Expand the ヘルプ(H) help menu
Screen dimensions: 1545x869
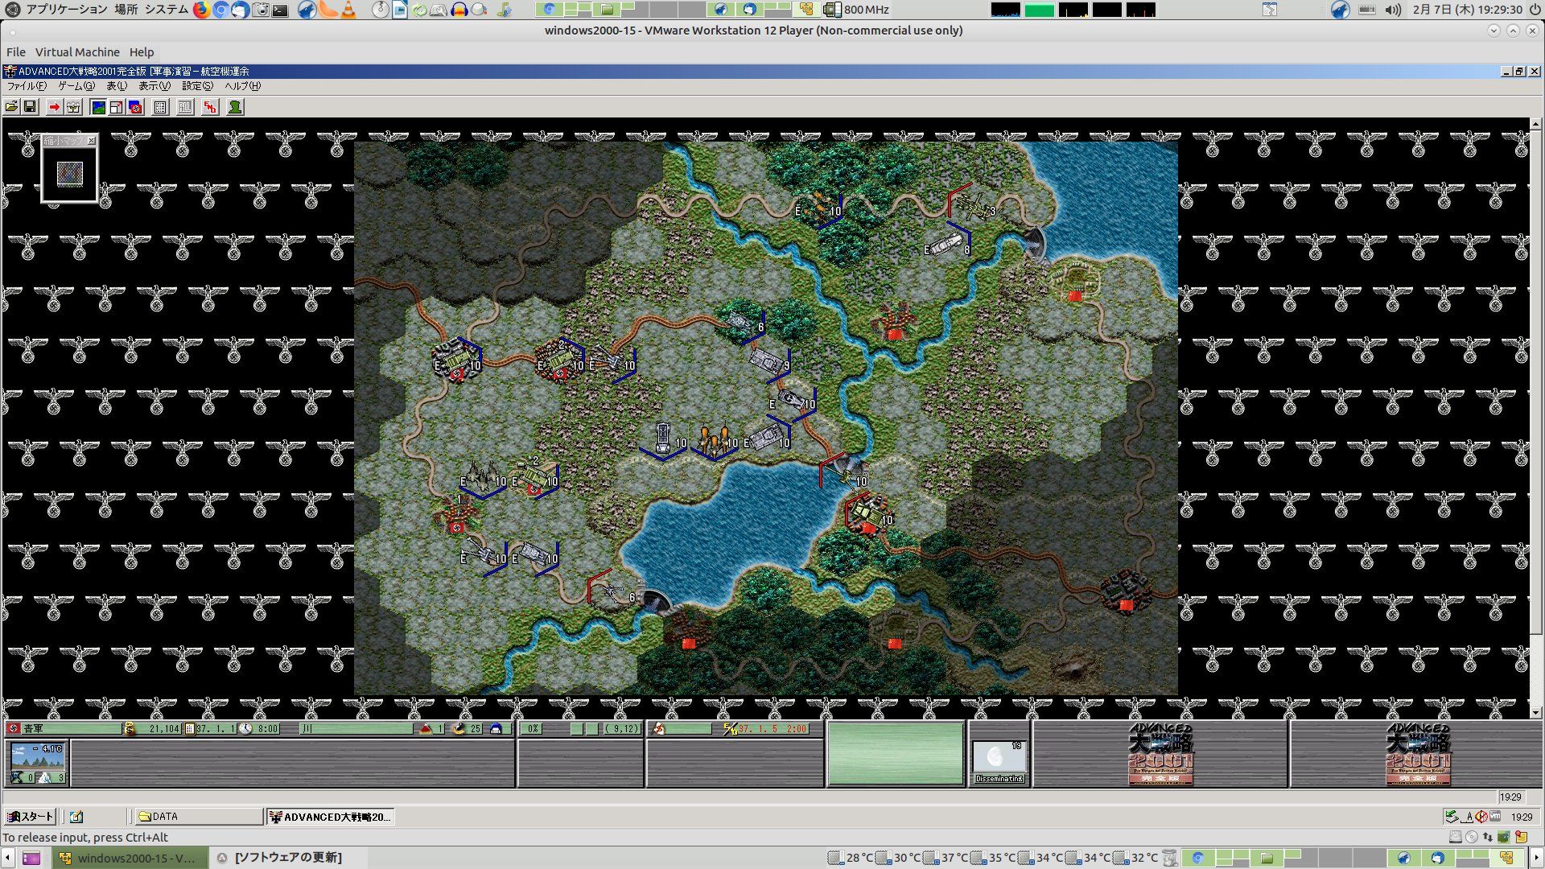242,86
